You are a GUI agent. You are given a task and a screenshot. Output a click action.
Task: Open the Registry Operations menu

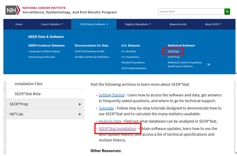pos(138,24)
